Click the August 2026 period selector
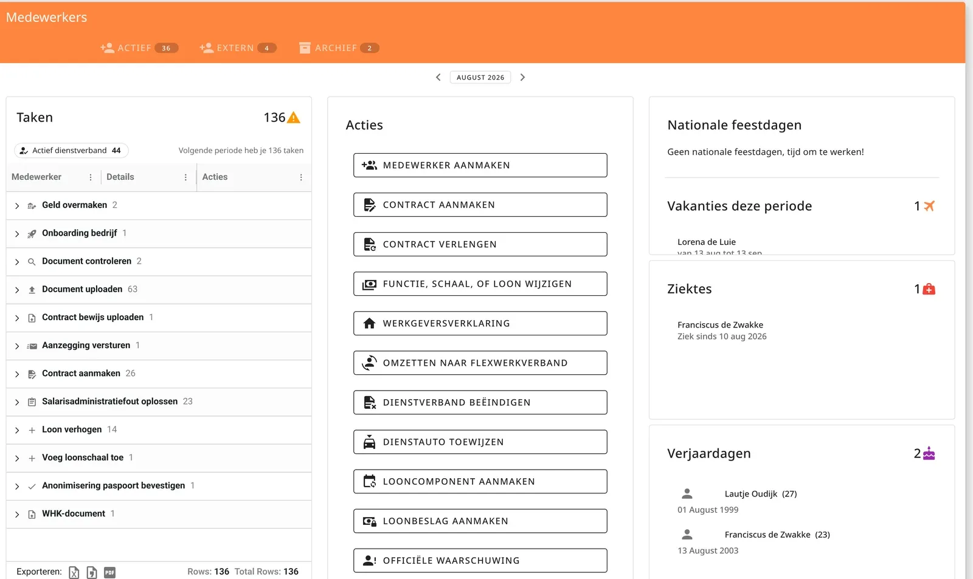973x579 pixels. [480, 77]
